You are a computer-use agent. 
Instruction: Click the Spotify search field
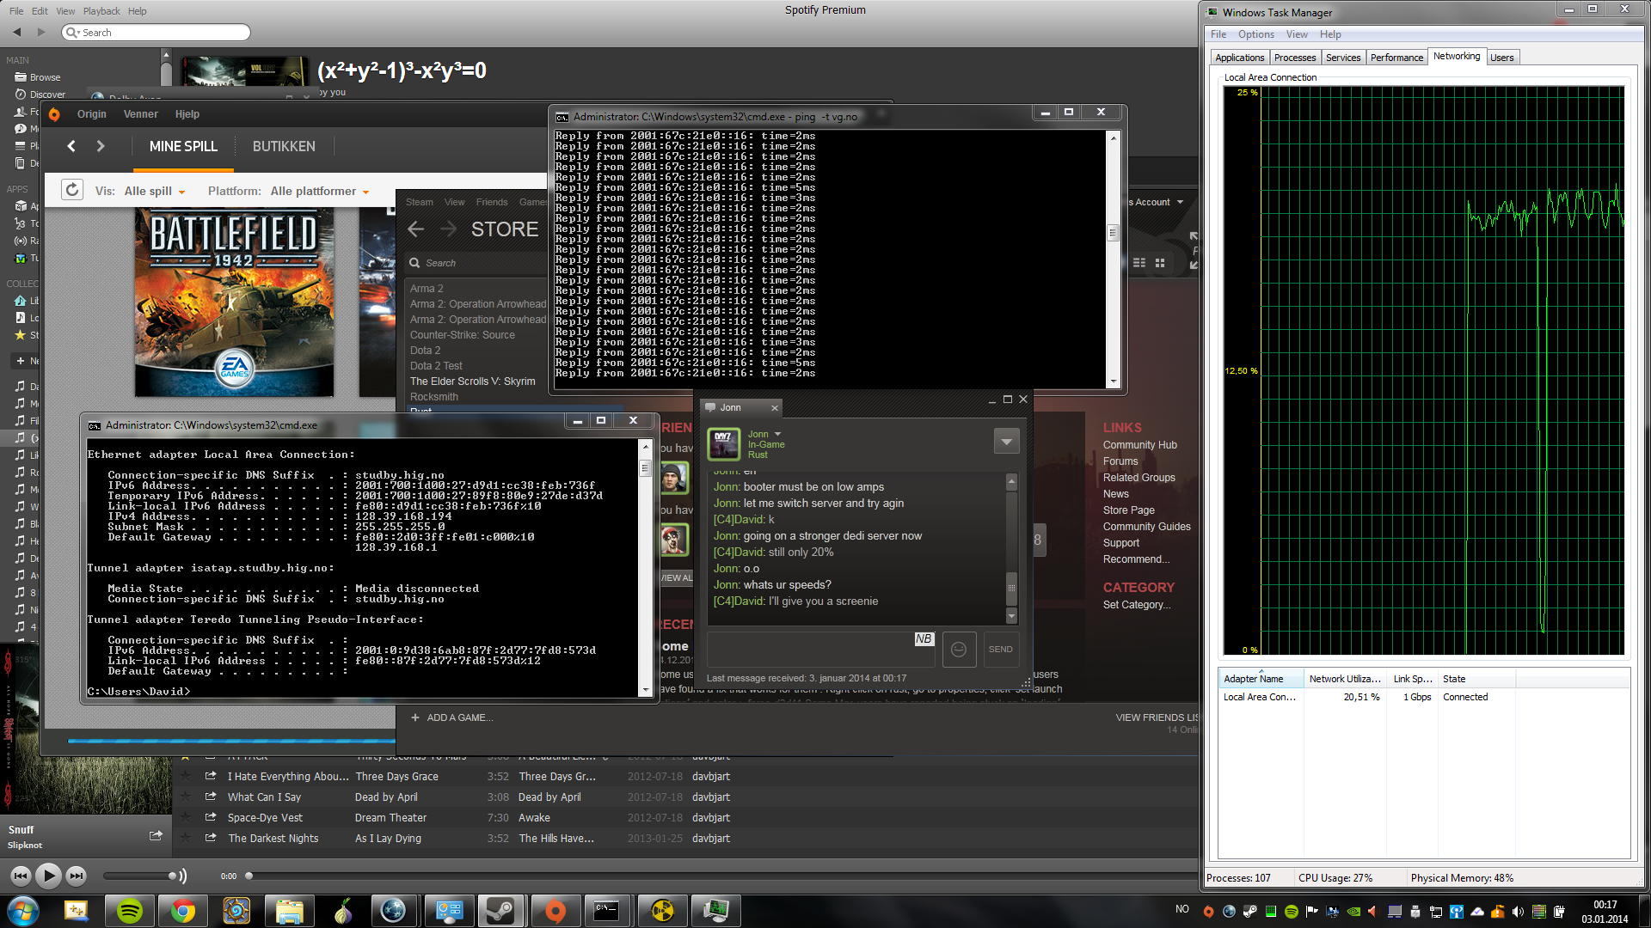tap(157, 33)
